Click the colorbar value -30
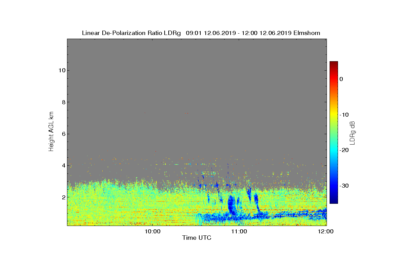Image resolution: width=404 pixels, height=269 pixels. (x=344, y=186)
